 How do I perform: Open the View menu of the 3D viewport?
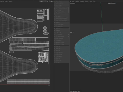click(73, 1)
